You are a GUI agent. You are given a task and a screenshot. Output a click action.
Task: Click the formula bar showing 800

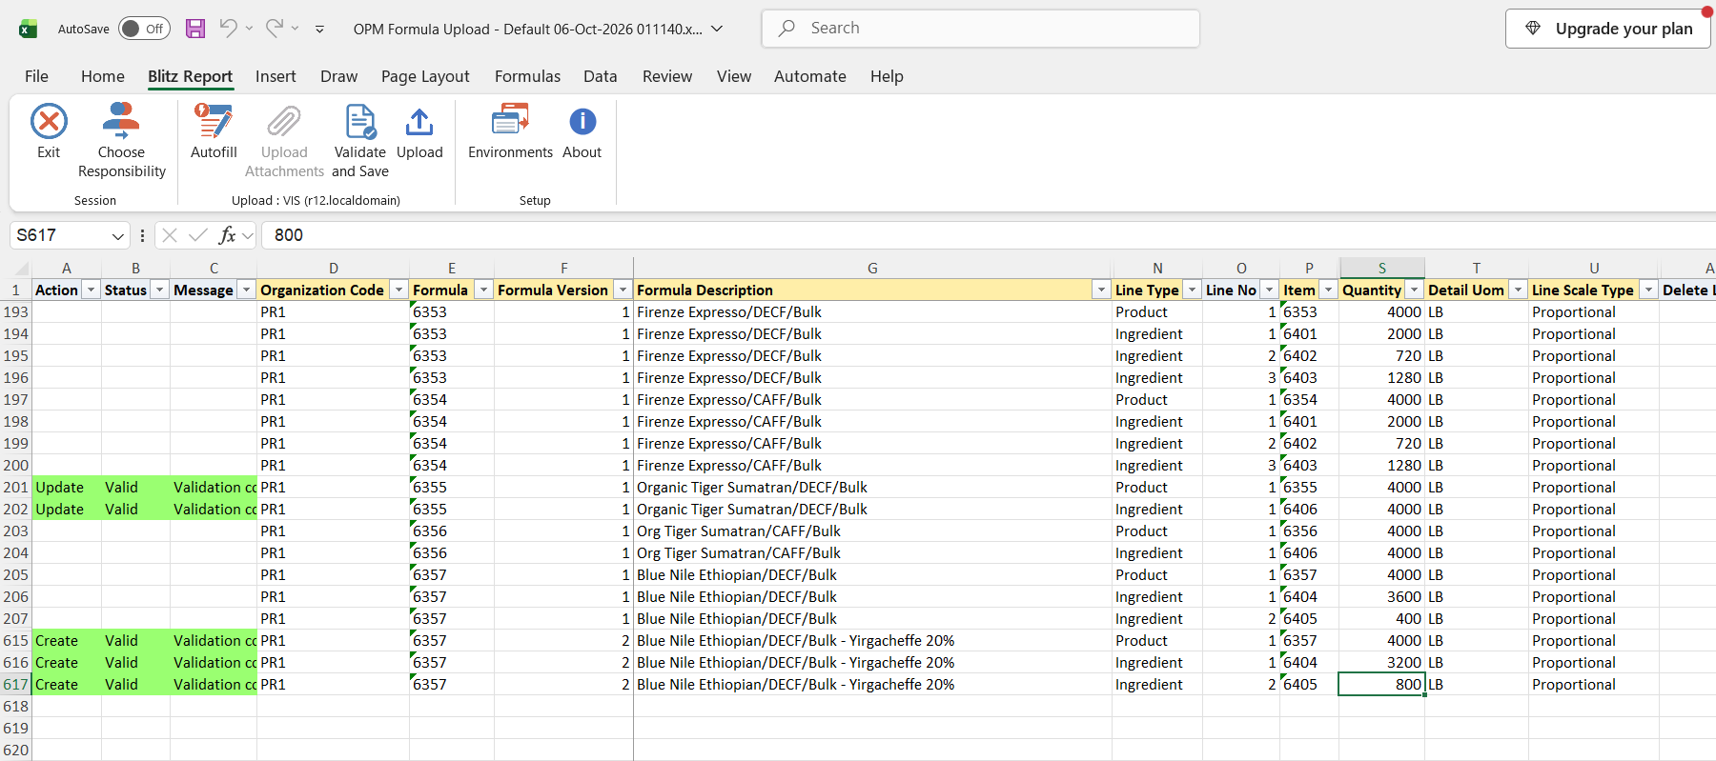[x=988, y=235]
